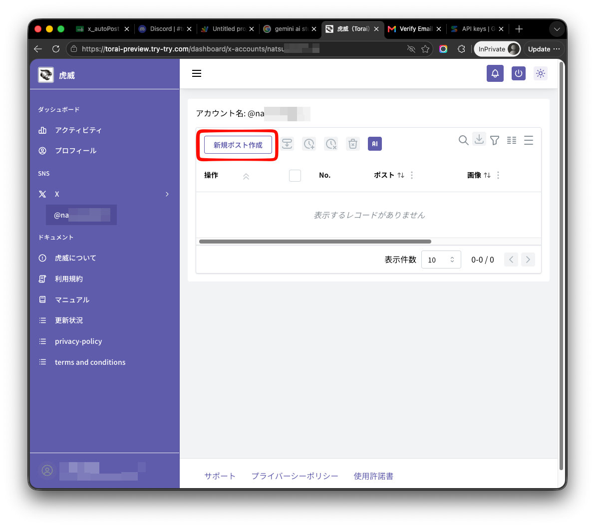The width and height of the screenshot is (595, 527).
Task: Open InPrivate profile button
Action: tap(497, 49)
